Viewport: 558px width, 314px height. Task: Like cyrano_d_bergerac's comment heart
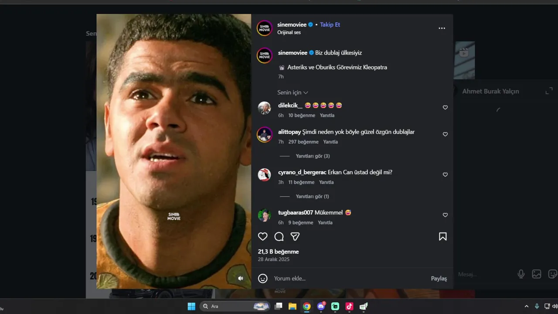445,174
